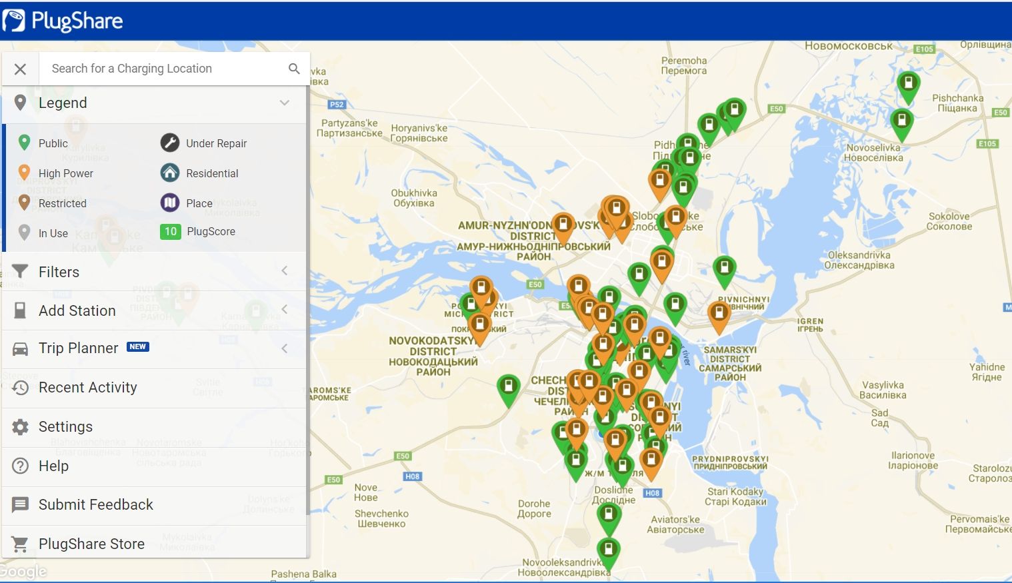Expand the Trip Planner panel
Viewport: 1012px width, 583px height.
click(285, 348)
